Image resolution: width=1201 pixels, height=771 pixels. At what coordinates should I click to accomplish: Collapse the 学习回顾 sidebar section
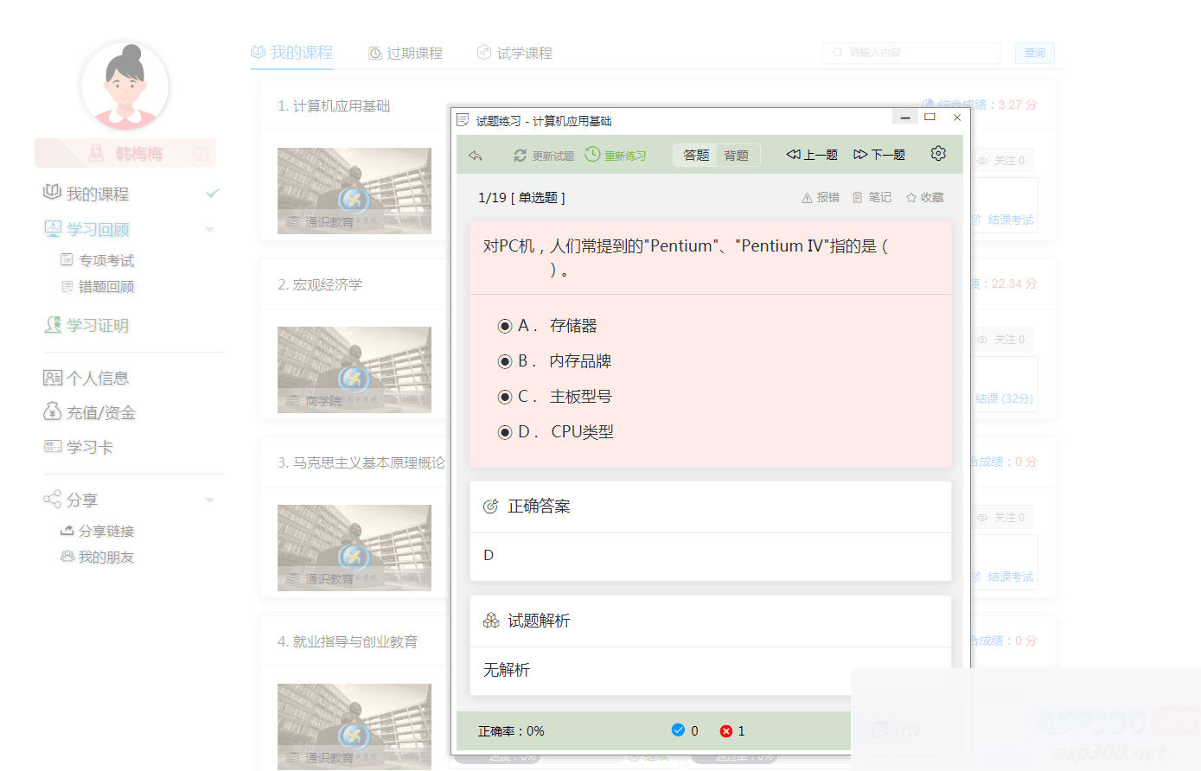pos(208,229)
